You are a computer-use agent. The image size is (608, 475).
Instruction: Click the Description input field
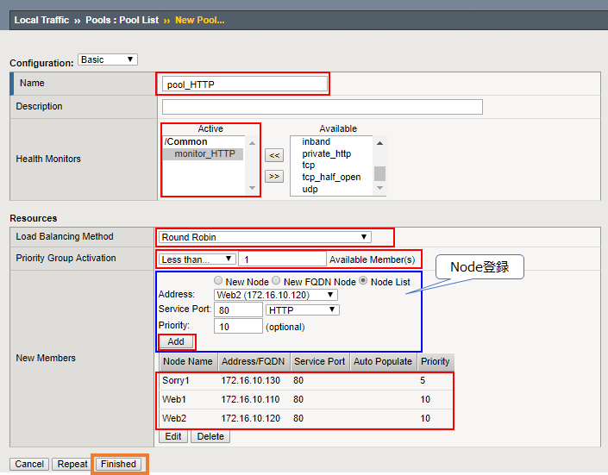pyautogui.click(x=323, y=107)
